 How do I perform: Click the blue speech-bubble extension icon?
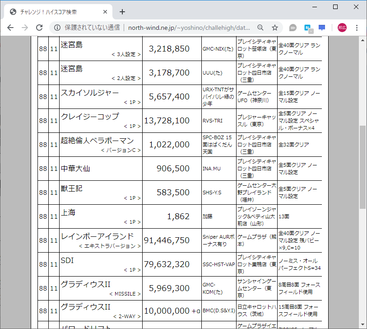(322, 27)
